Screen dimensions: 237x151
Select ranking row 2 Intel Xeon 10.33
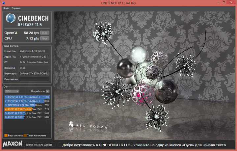pos(27,101)
